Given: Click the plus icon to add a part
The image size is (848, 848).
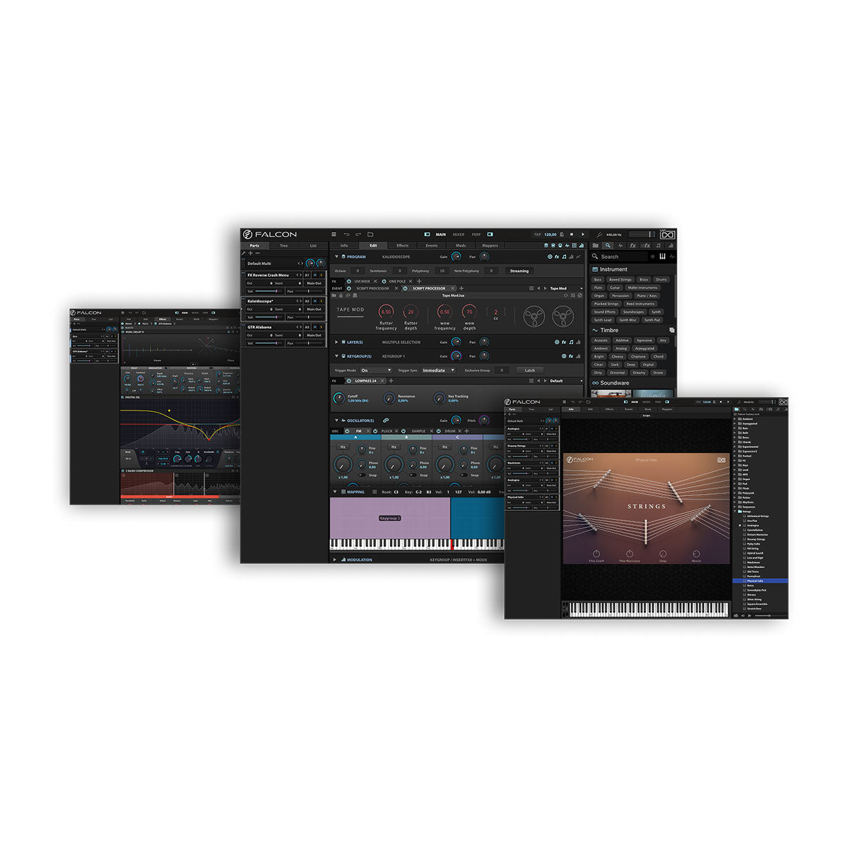Looking at the screenshot, I should pyautogui.click(x=250, y=253).
